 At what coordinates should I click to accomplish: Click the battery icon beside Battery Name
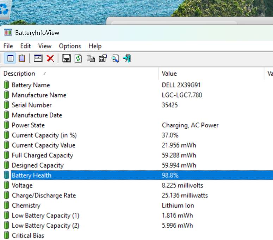click(6, 85)
